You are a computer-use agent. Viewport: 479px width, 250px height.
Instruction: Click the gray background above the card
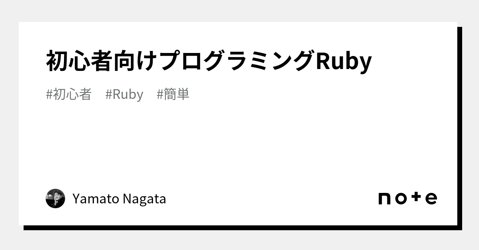point(239,10)
